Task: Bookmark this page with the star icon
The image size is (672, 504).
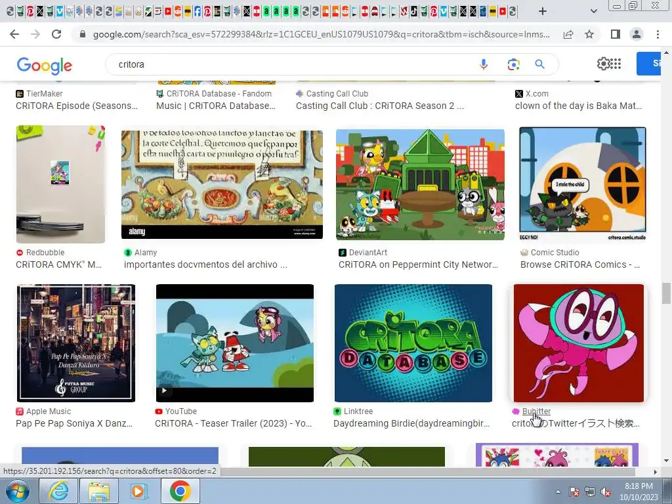Action: click(589, 34)
